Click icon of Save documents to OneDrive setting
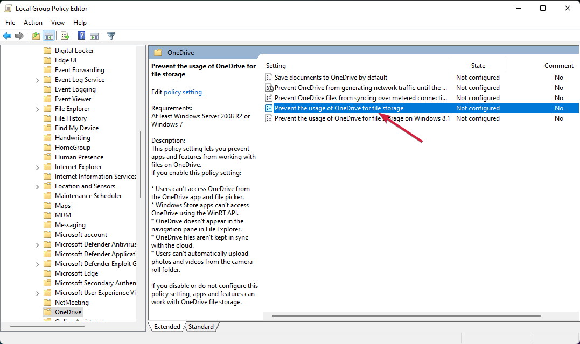This screenshot has height=344, width=580. pyautogui.click(x=269, y=78)
